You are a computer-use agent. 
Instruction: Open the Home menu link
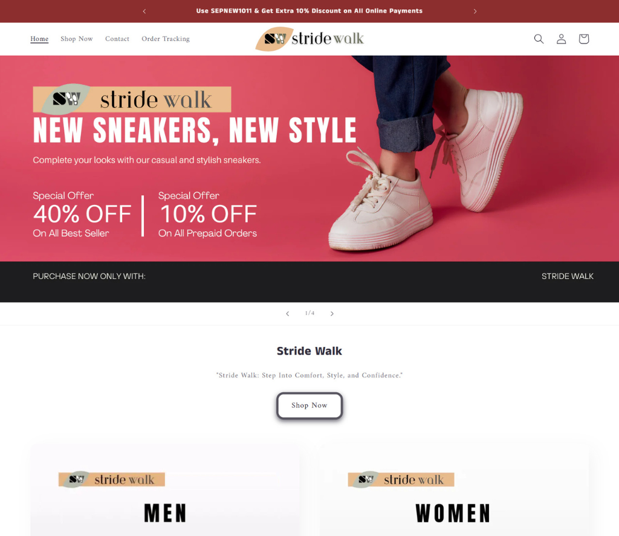[x=39, y=39]
